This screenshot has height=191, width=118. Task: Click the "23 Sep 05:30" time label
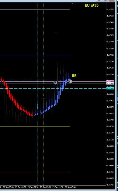point(20,187)
